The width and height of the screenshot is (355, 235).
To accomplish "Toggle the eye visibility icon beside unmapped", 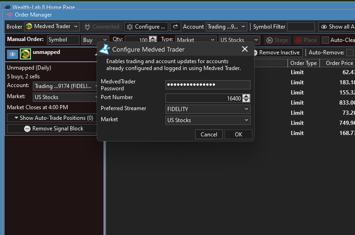I will tap(12, 54).
